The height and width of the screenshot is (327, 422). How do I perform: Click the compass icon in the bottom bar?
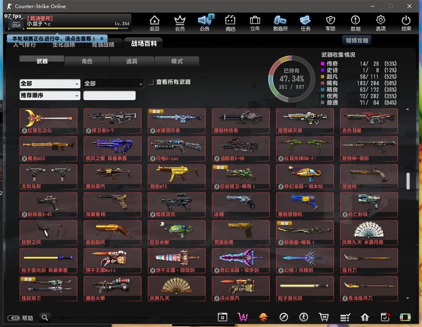point(284,317)
